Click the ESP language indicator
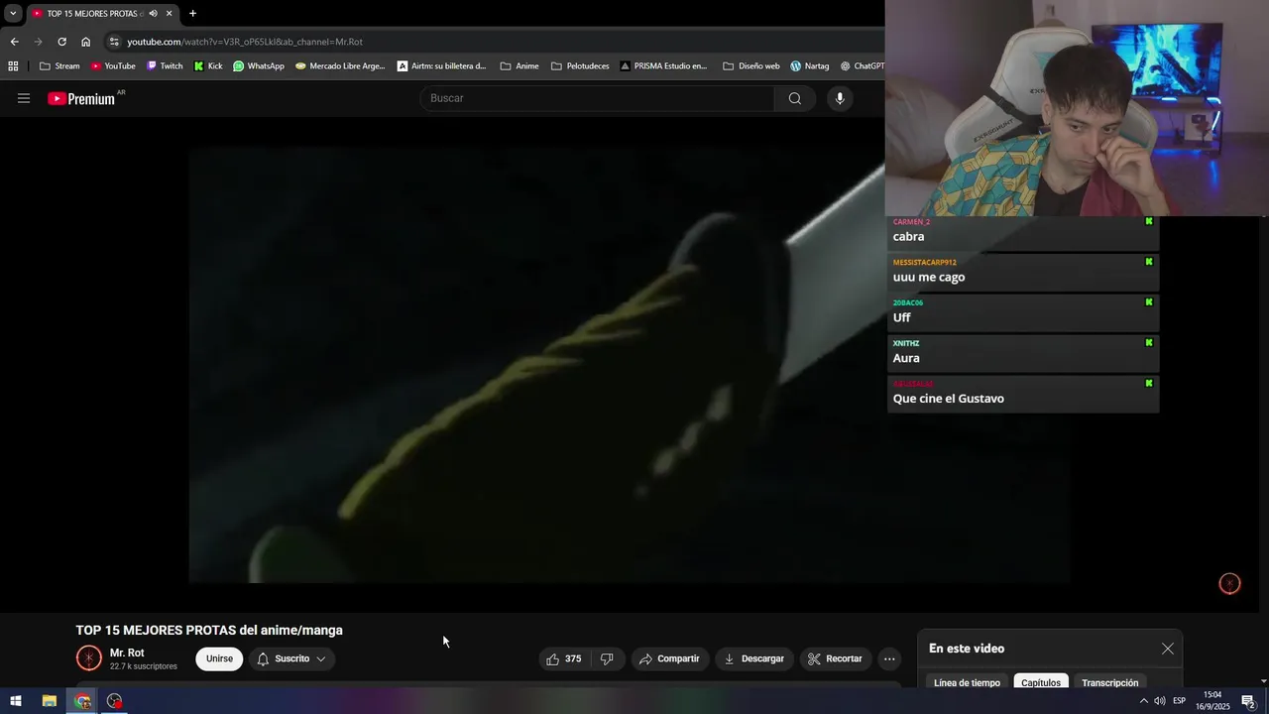The width and height of the screenshot is (1269, 714). [1180, 701]
